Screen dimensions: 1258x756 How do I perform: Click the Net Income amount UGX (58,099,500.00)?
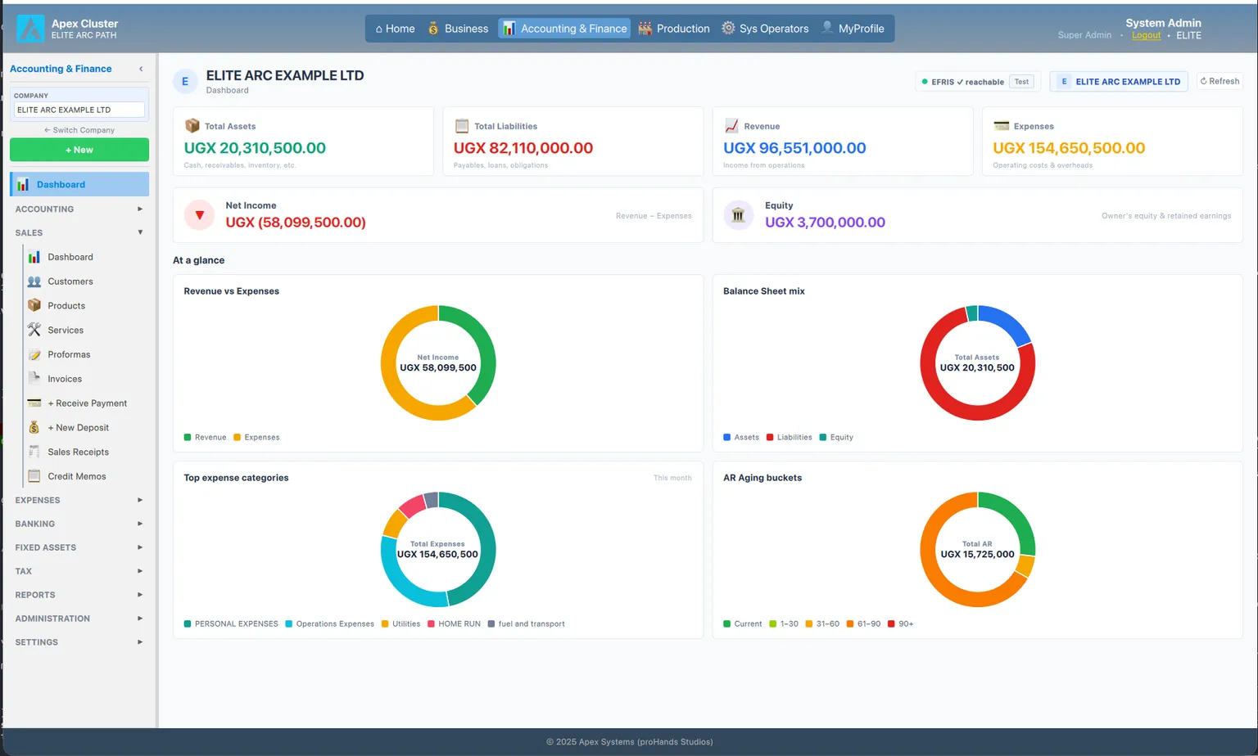[296, 223]
